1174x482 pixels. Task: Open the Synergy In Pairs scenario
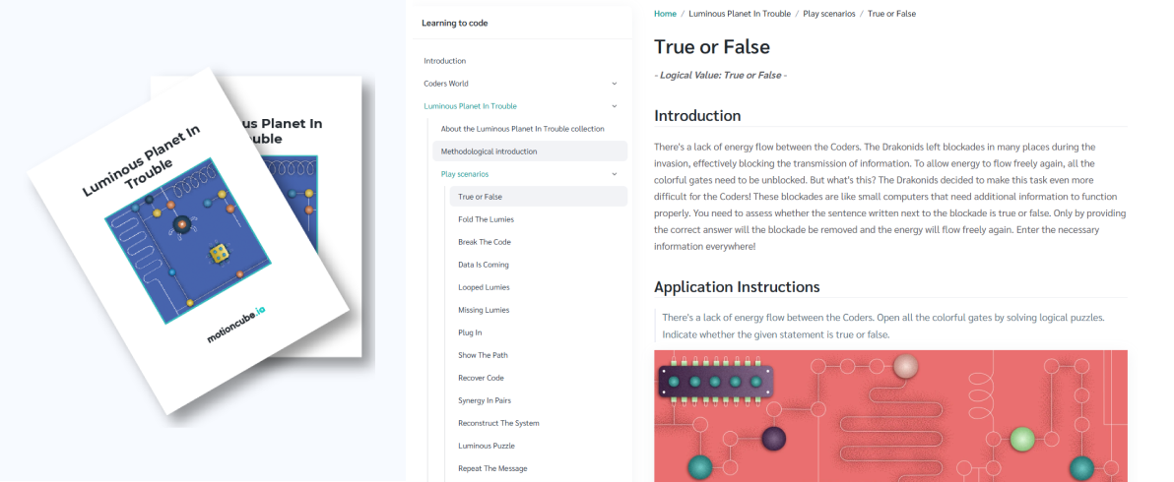485,400
